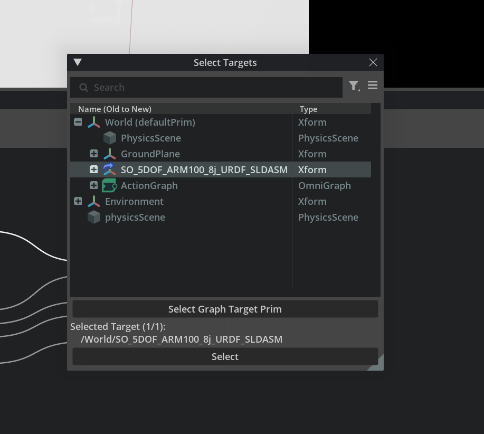Collapse the World (defaultPrim) node

point(78,122)
